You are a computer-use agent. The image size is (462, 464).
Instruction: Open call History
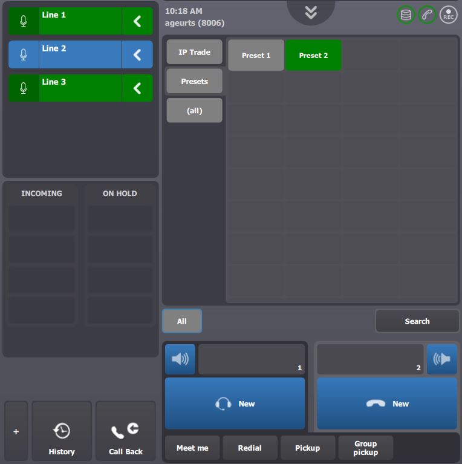tap(62, 431)
